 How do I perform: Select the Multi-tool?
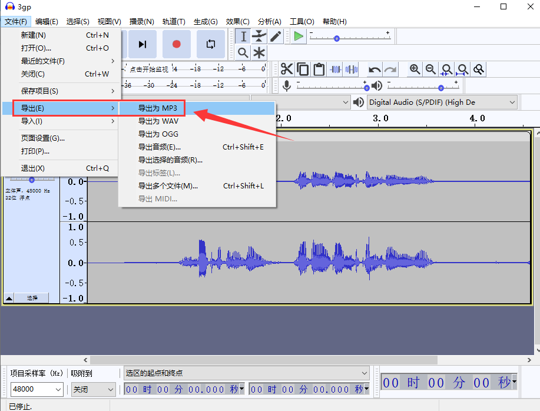pyautogui.click(x=259, y=52)
